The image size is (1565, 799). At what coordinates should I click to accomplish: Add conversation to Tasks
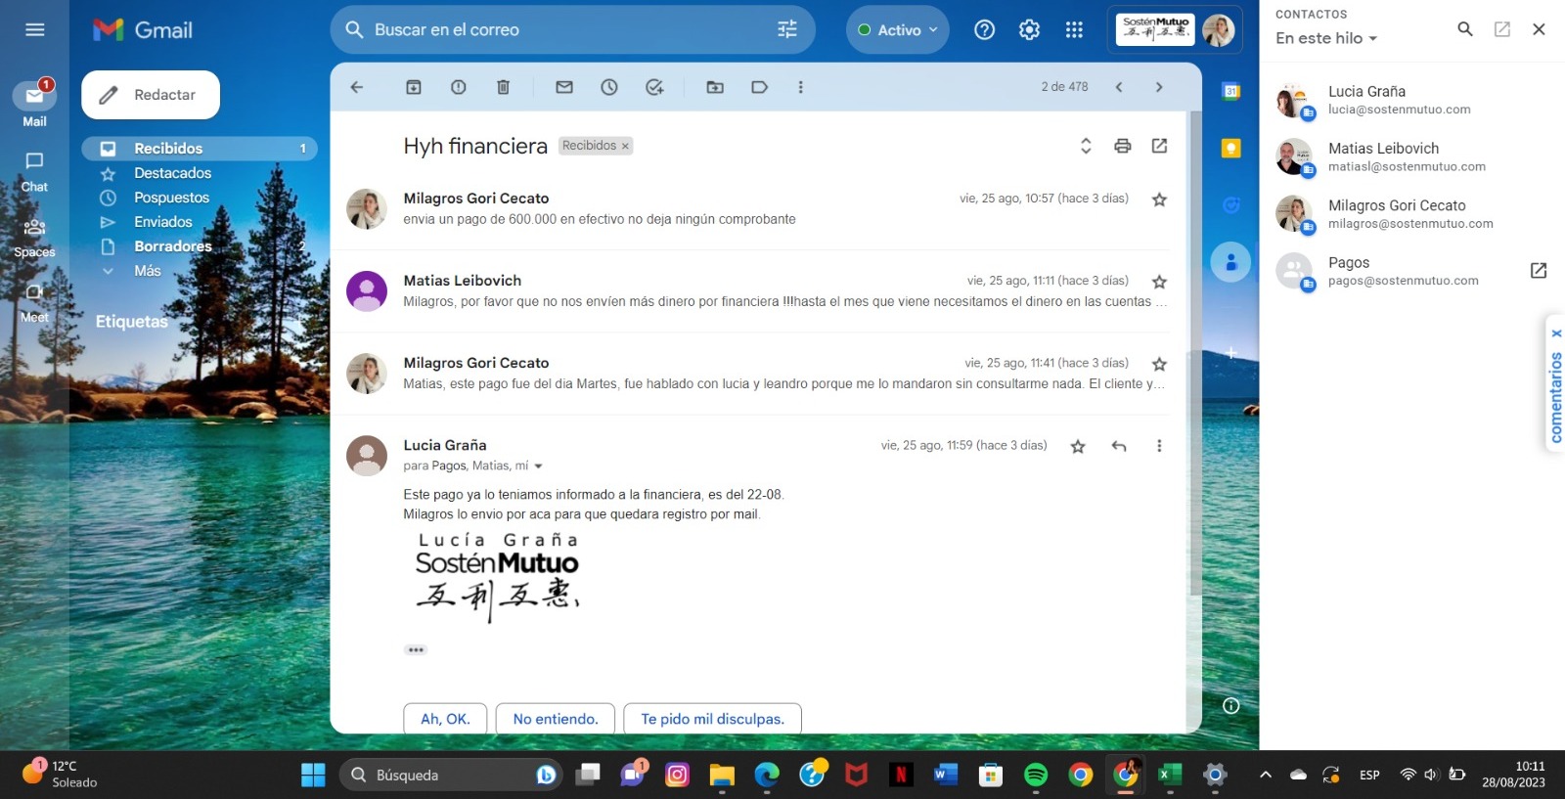pyautogui.click(x=654, y=87)
